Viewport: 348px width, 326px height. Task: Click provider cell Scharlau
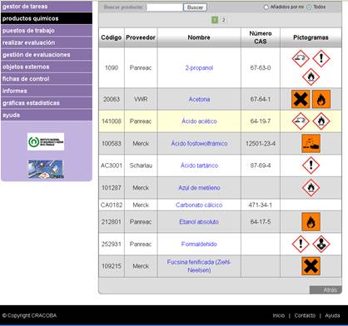[141, 165]
